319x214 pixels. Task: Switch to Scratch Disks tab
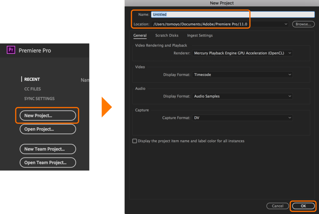point(167,35)
